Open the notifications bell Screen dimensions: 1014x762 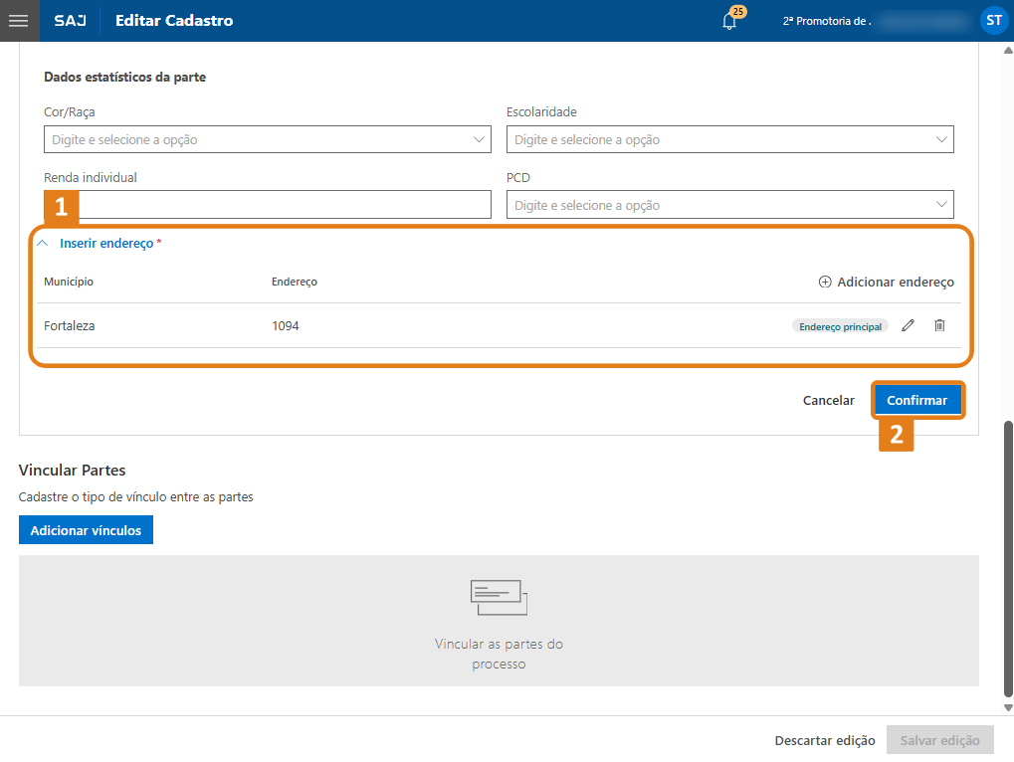[x=730, y=21]
